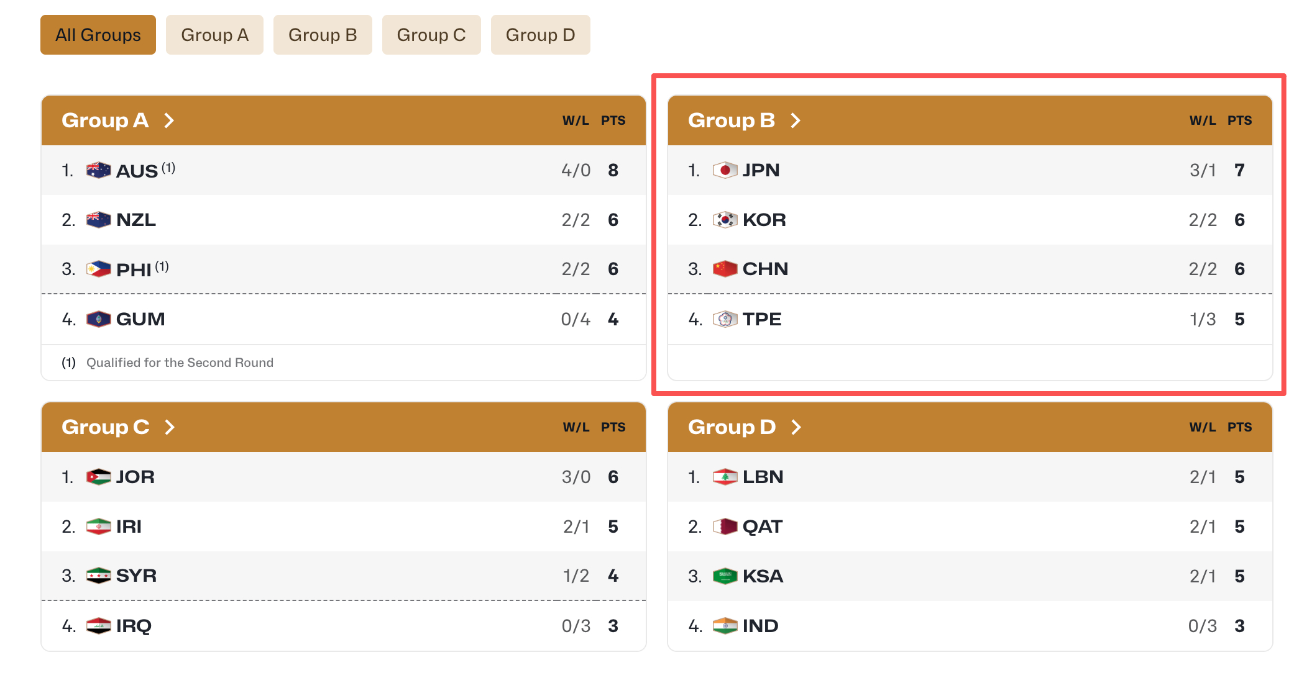
Task: Click the Jordan flag icon
Action: tap(98, 477)
